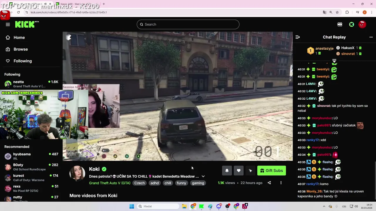The height and width of the screenshot is (211, 376).
Task: Click ranky17's 'xdd' message username
Action: tap(312, 140)
